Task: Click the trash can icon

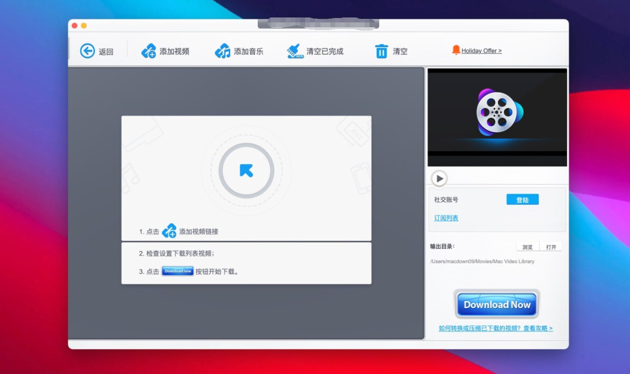Action: 381,51
